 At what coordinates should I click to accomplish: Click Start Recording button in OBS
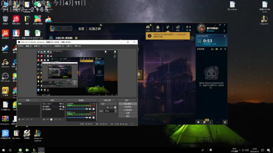(x=128, y=107)
